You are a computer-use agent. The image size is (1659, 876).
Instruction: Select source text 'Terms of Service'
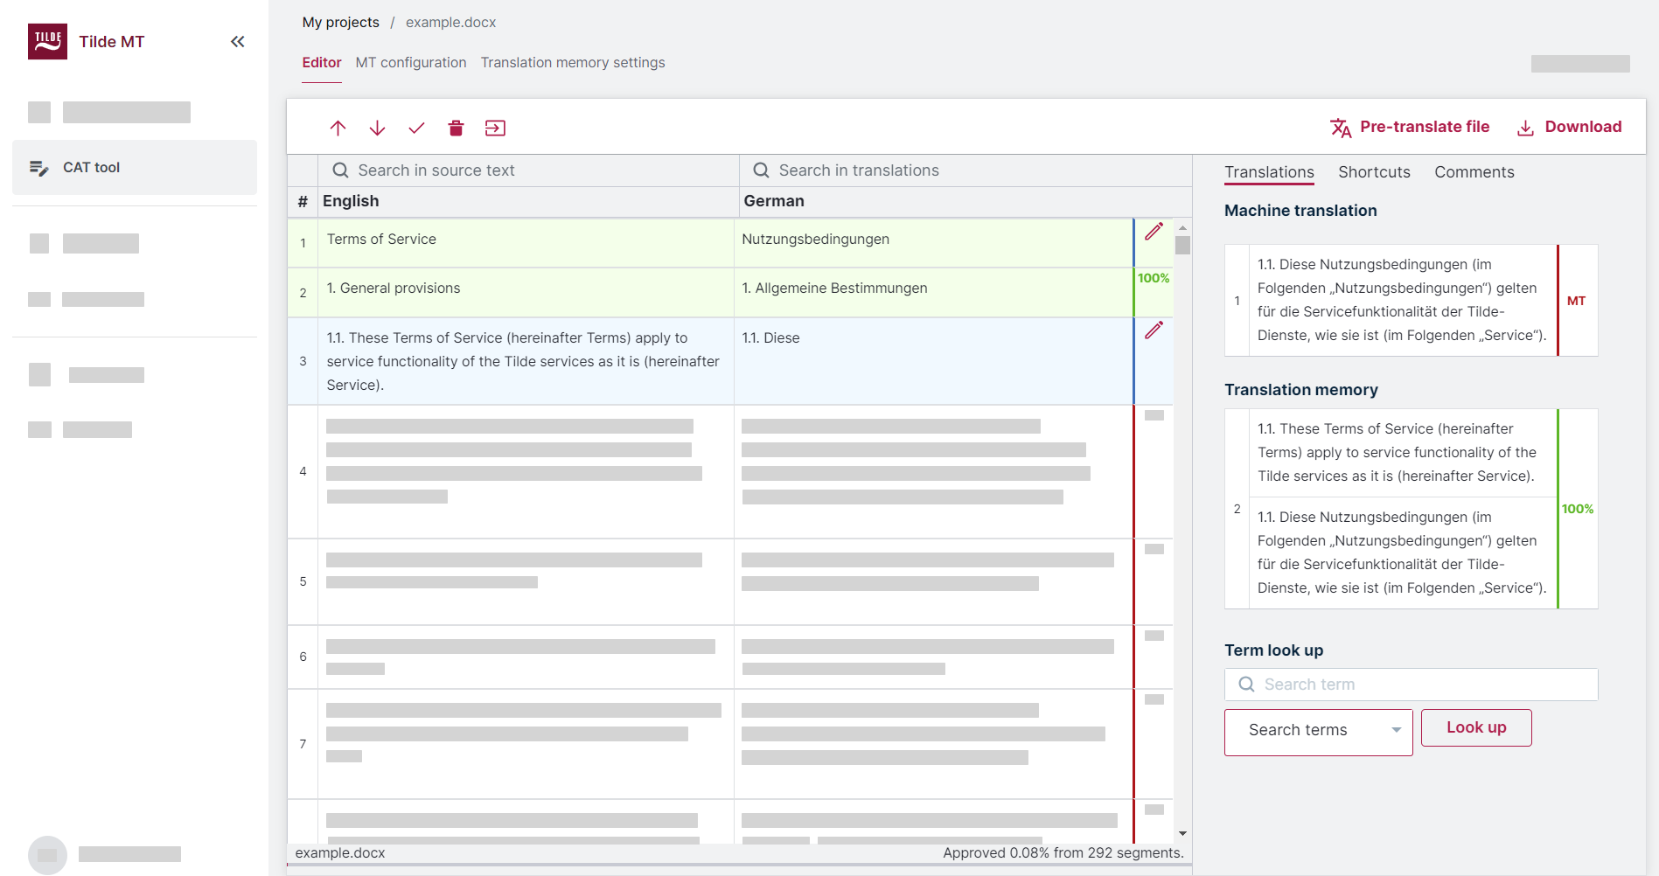(x=381, y=239)
